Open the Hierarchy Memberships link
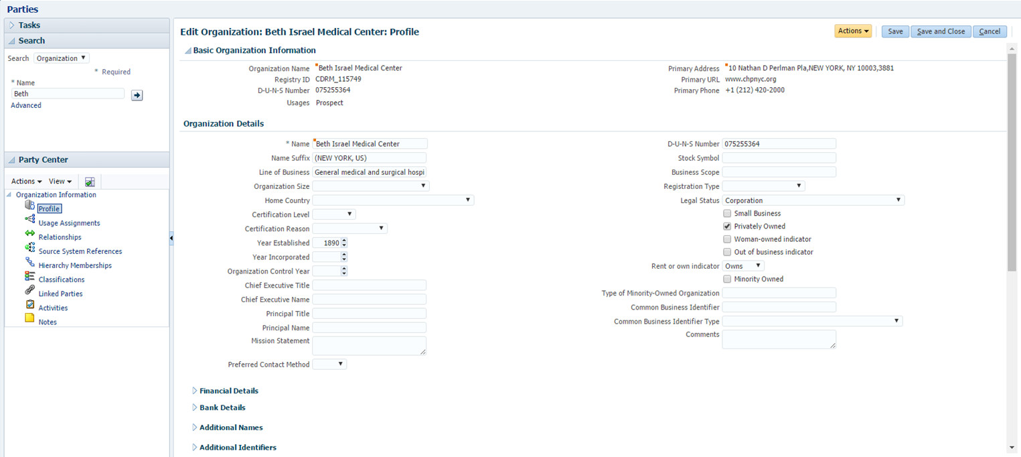This screenshot has width=1021, height=457. tap(75, 265)
